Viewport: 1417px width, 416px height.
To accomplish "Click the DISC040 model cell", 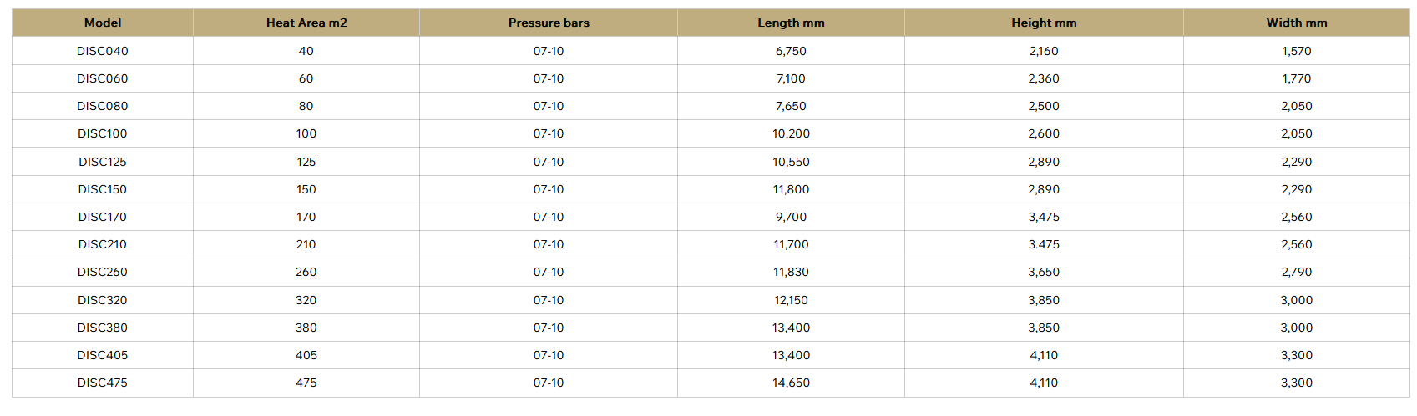I will coord(103,51).
